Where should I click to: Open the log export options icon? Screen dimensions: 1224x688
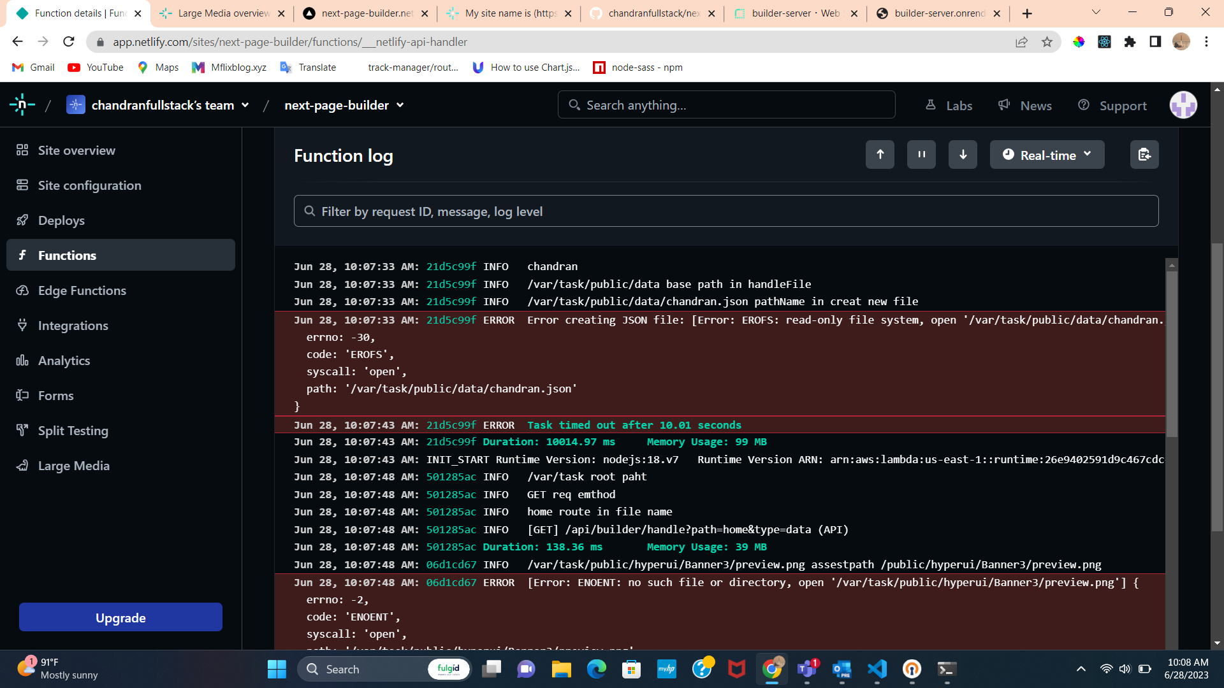tap(1144, 154)
